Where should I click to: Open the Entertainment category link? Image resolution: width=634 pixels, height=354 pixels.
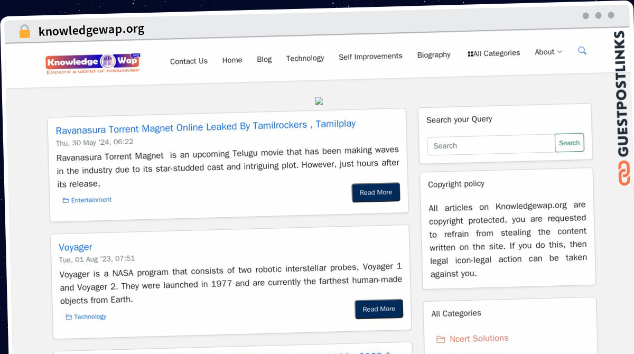coord(91,200)
